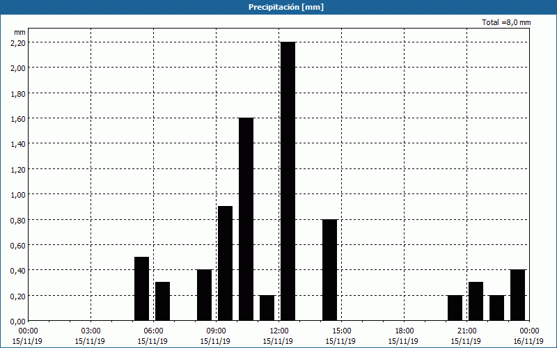Viewport: 557px width, 348px height.
Task: Click the '2,20' y-axis value
Action: 19,42
